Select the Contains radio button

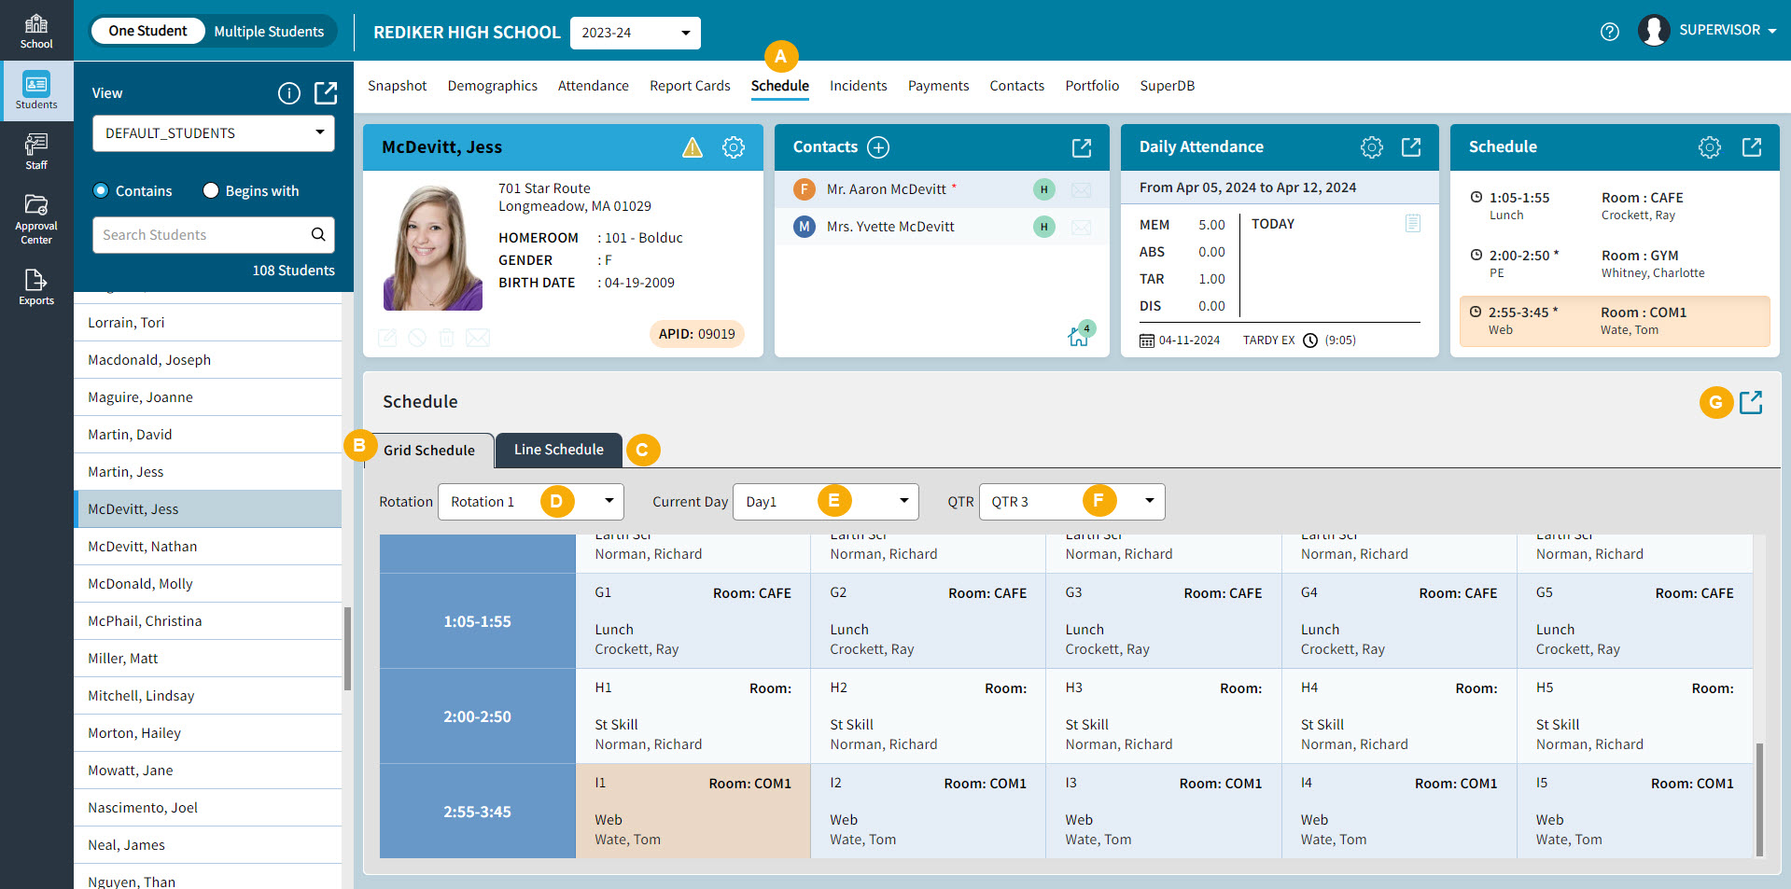click(x=101, y=190)
